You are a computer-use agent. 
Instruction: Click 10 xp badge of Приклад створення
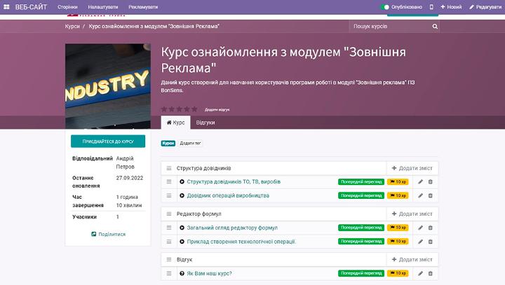point(398,242)
